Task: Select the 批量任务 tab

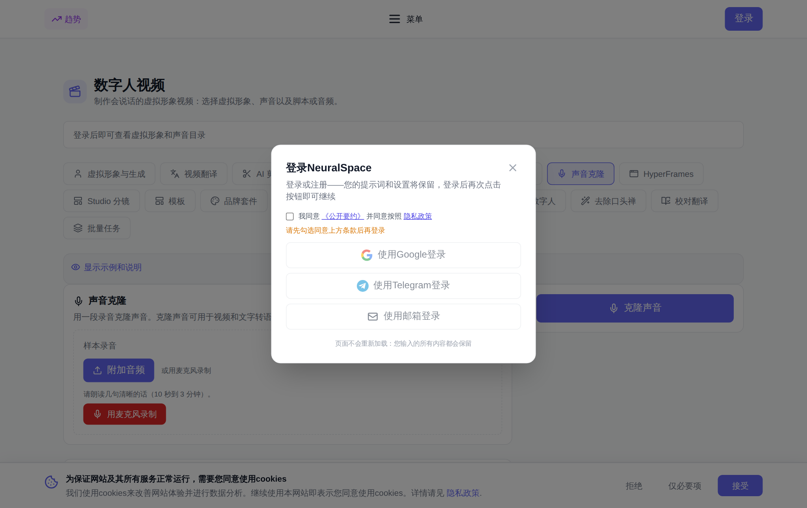Action: pos(97,228)
